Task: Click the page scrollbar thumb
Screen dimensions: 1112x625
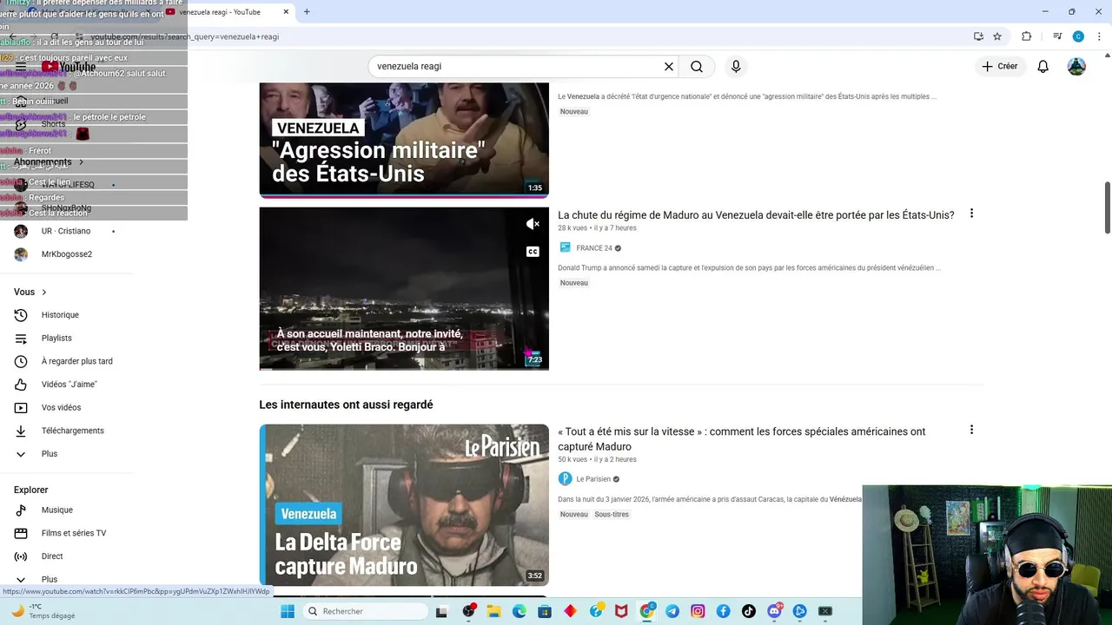Action: 1107,207
